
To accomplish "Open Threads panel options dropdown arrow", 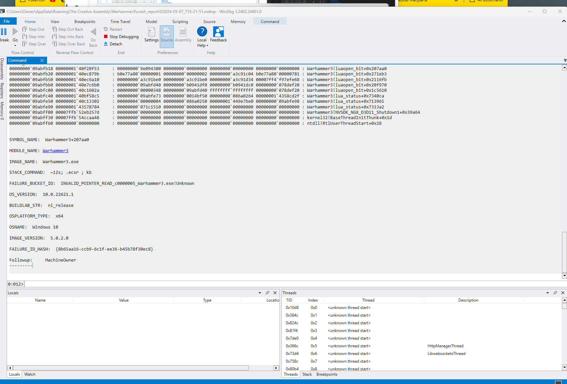I will coord(548,293).
